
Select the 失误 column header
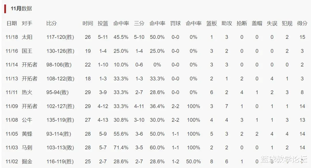coord(272,23)
